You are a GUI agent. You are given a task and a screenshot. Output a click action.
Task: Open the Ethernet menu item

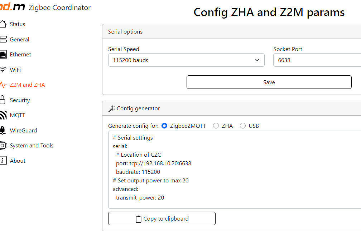click(20, 55)
